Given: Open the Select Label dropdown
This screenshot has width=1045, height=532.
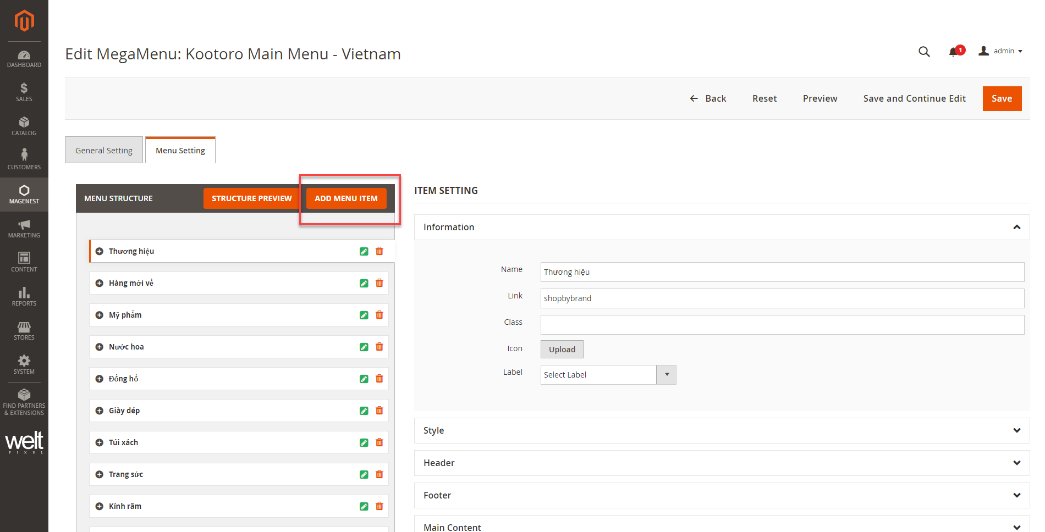Looking at the screenshot, I should pyautogui.click(x=608, y=375).
